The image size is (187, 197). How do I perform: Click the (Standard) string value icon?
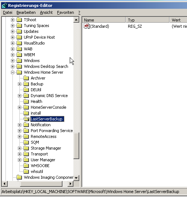(87, 26)
